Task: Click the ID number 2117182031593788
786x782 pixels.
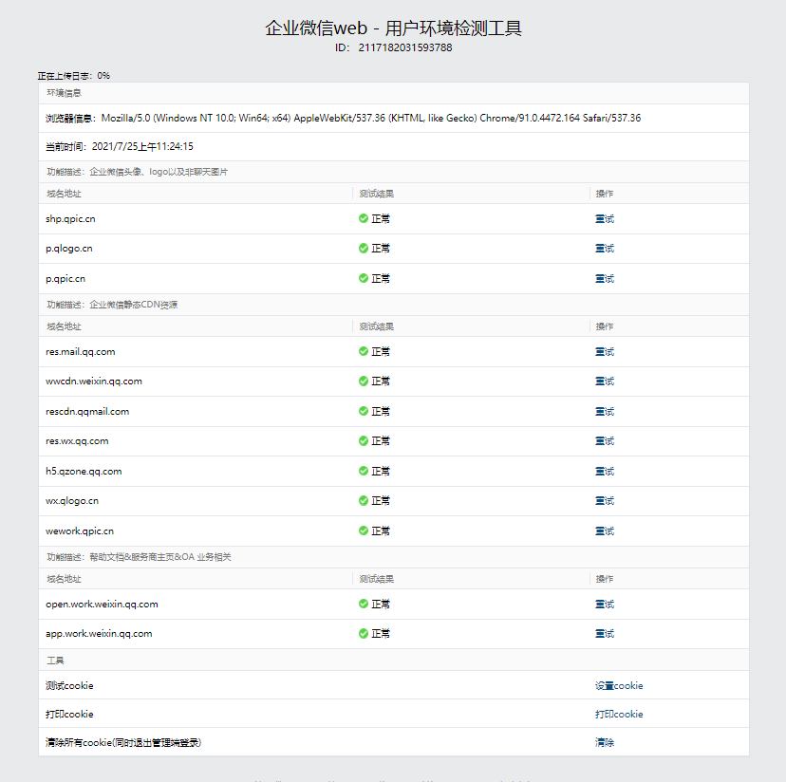Action: (405, 47)
